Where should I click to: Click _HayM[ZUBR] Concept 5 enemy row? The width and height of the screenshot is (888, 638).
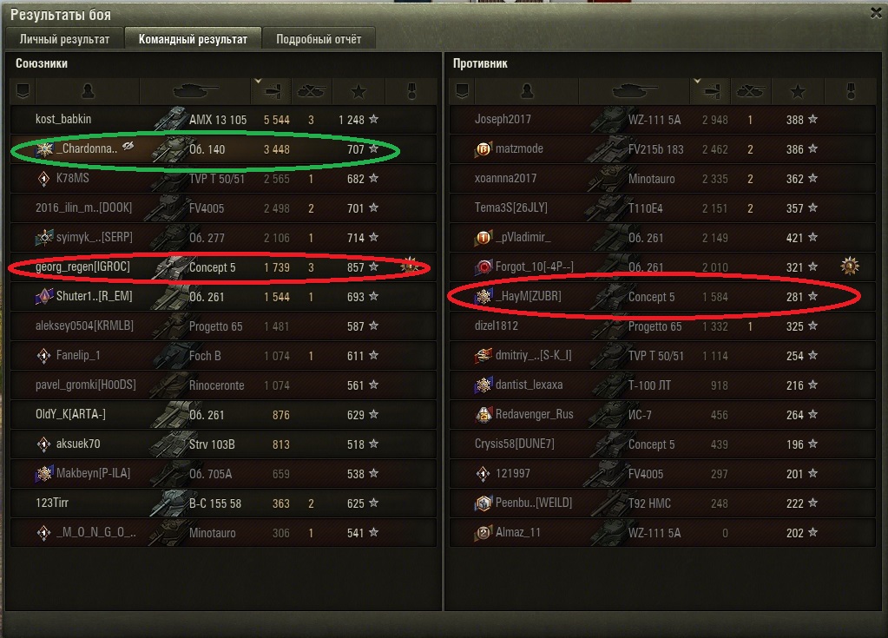pyautogui.click(x=662, y=296)
